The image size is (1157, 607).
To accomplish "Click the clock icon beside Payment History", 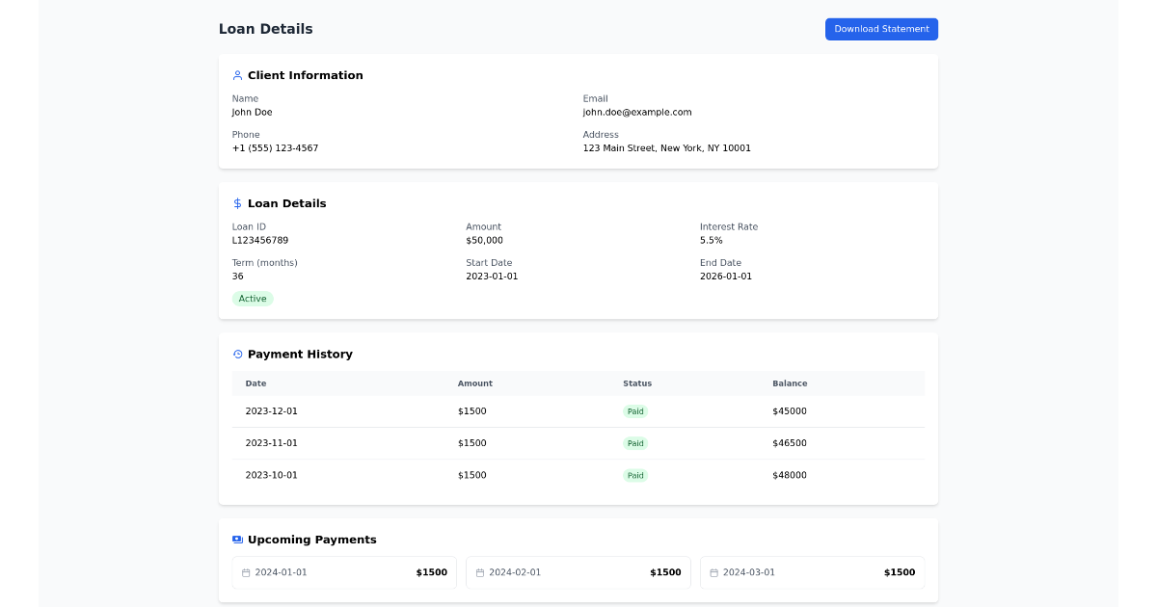I will click(237, 354).
